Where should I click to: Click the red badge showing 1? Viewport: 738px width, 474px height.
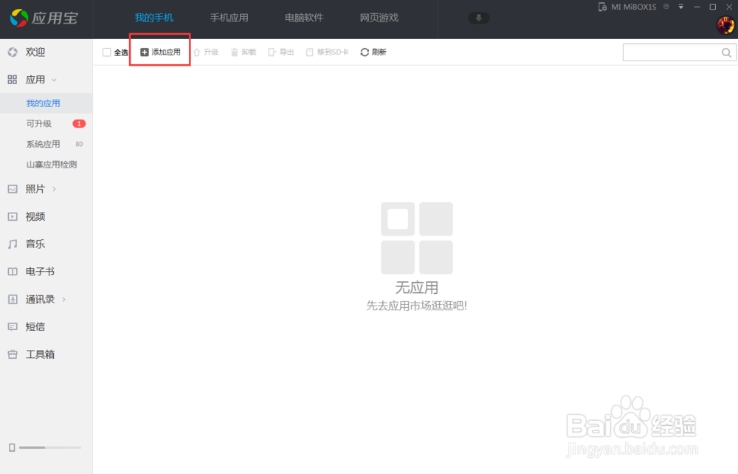point(79,124)
